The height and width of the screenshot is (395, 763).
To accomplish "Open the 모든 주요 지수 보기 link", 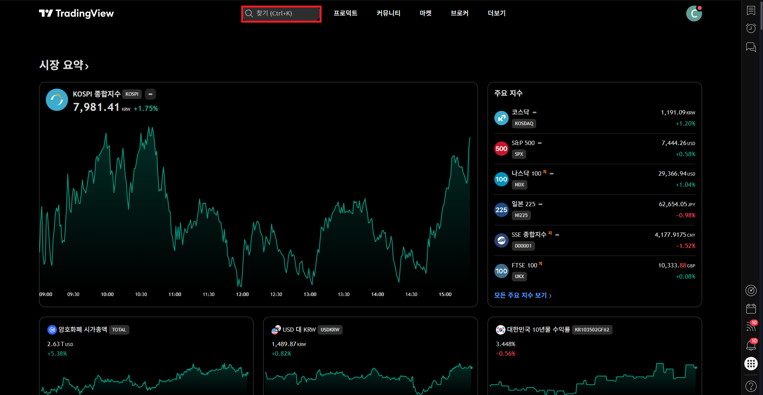I will 523,295.
